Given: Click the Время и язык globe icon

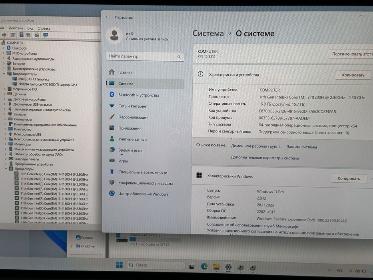Looking at the screenshot, I should click(x=112, y=150).
